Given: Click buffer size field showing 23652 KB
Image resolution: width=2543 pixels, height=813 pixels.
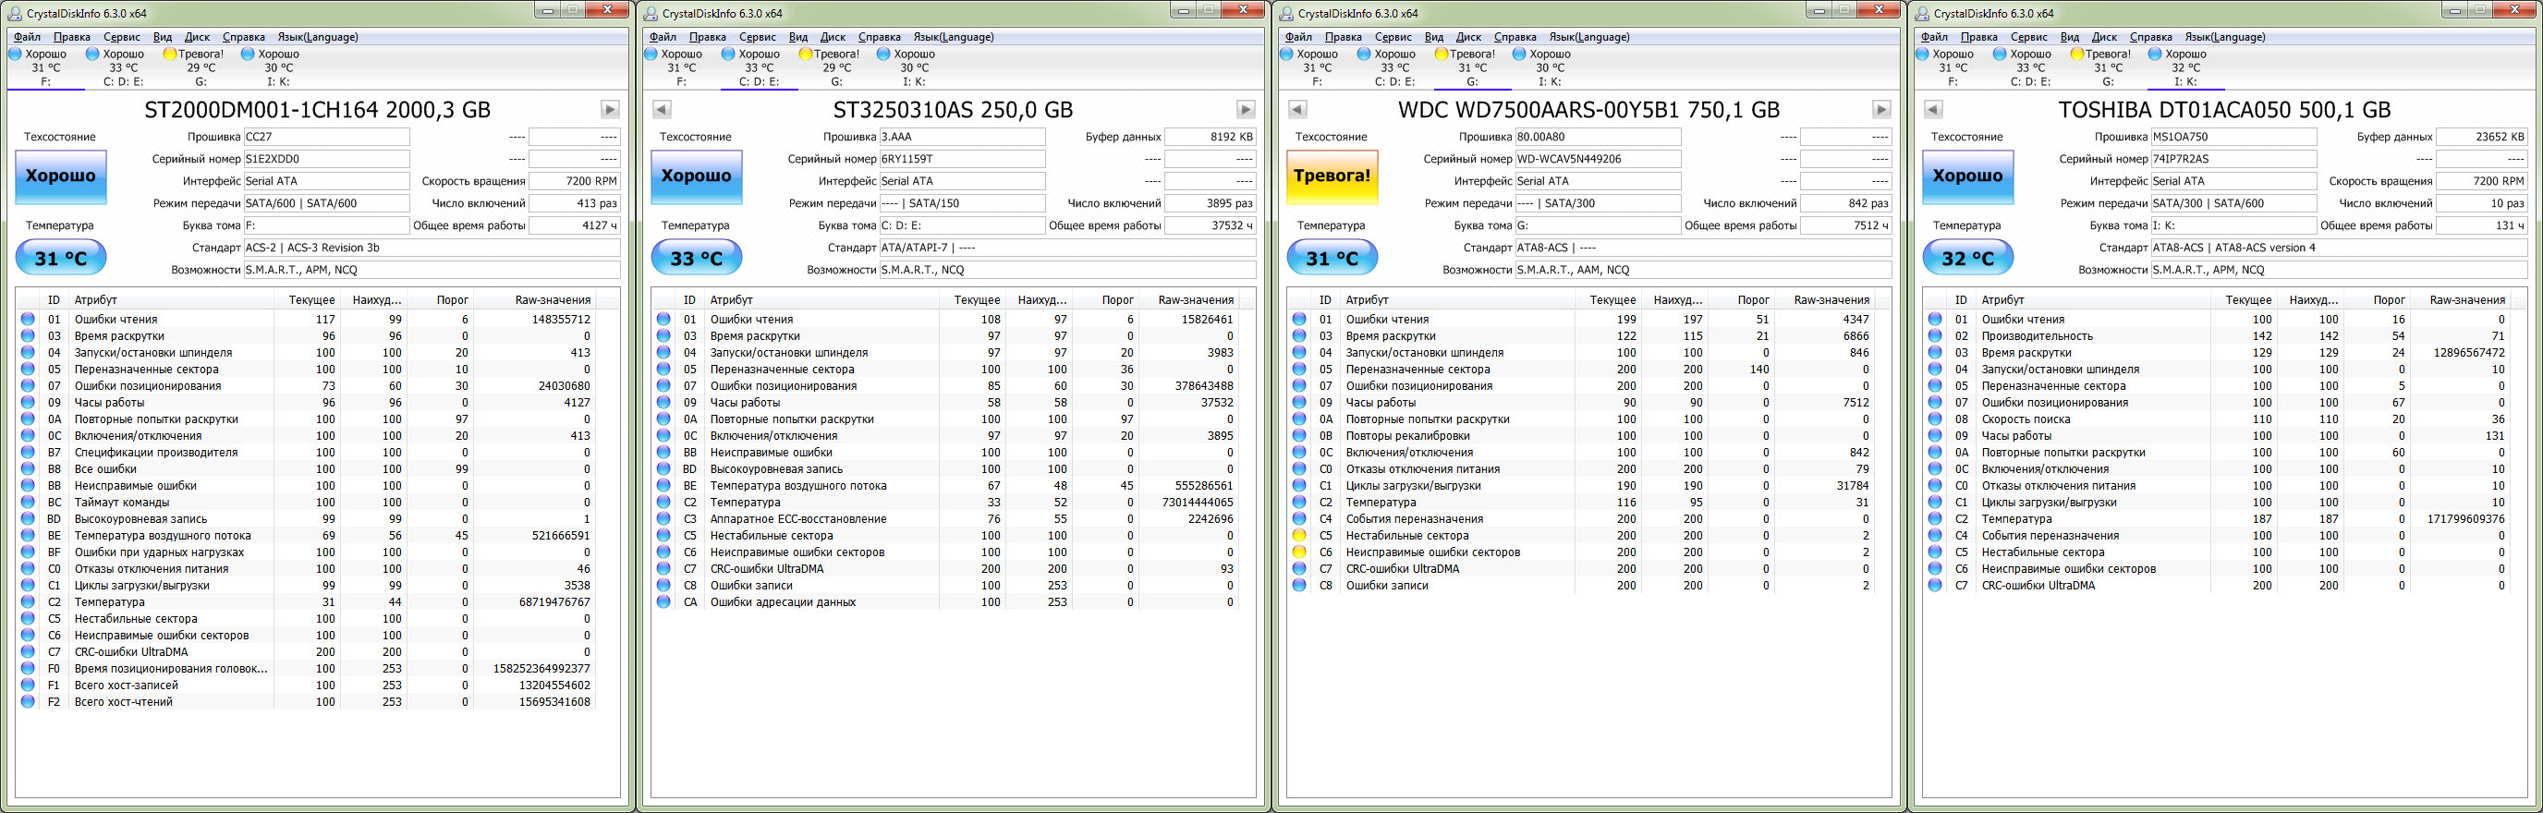Looking at the screenshot, I should click(x=2482, y=137).
